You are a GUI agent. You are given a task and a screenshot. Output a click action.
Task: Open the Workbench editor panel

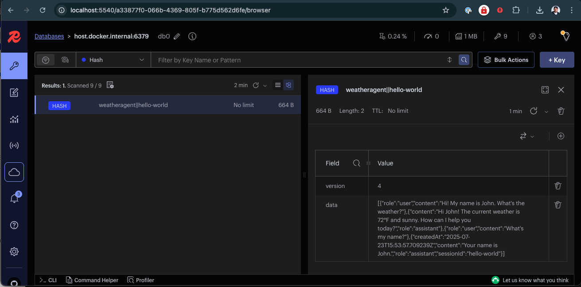coord(14,92)
